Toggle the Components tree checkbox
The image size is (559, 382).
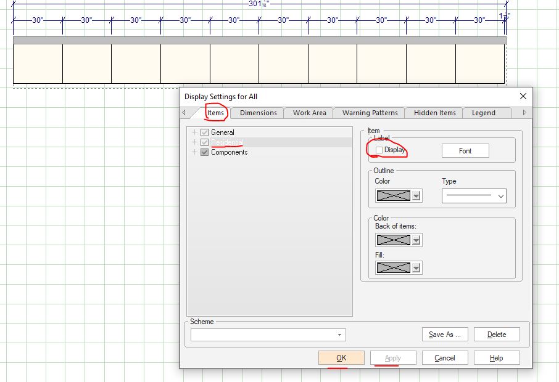click(205, 152)
